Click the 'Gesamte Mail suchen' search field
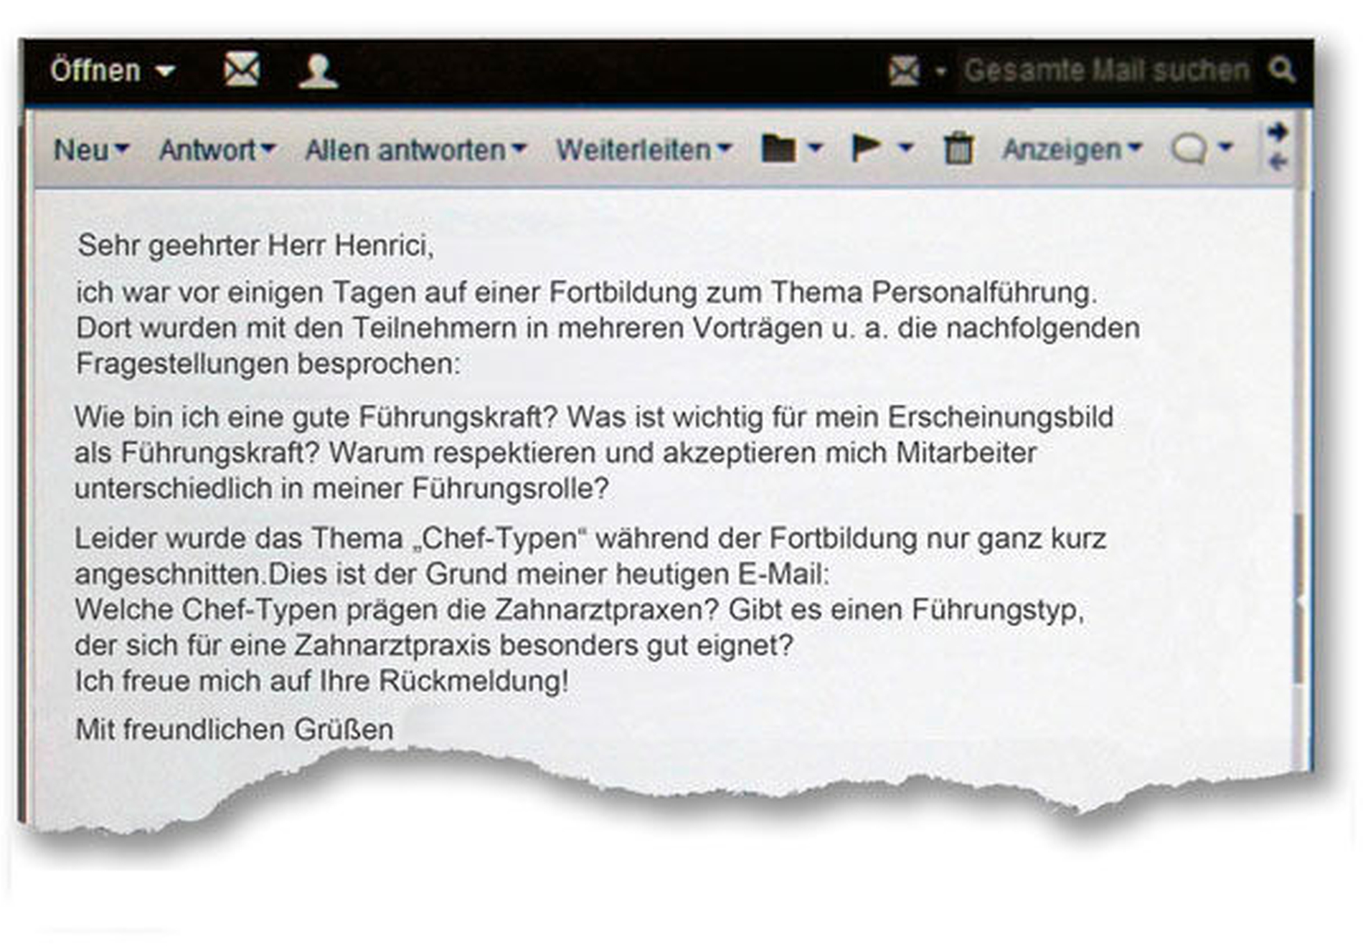This screenshot has height=949, width=1363. pos(1105,71)
